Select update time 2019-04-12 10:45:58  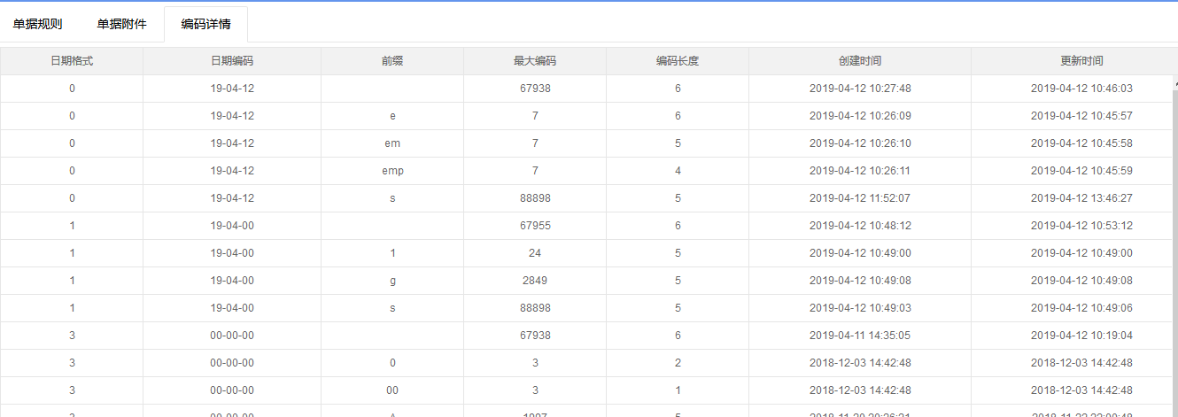click(1081, 143)
